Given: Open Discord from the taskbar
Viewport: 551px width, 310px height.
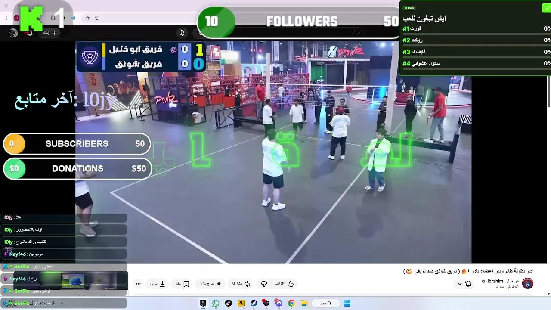Looking at the screenshot, I should [x=279, y=303].
